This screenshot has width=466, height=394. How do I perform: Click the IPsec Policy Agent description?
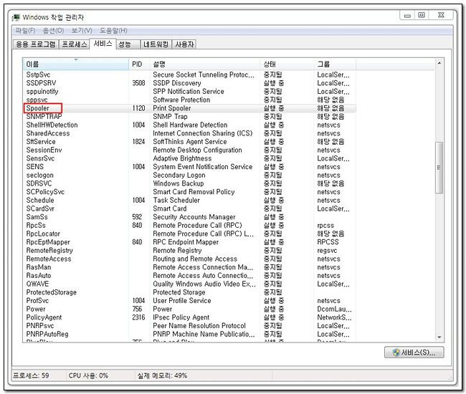click(181, 317)
